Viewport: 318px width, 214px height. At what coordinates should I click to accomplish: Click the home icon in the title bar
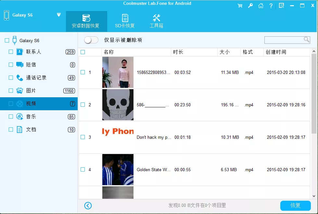tap(261, 6)
